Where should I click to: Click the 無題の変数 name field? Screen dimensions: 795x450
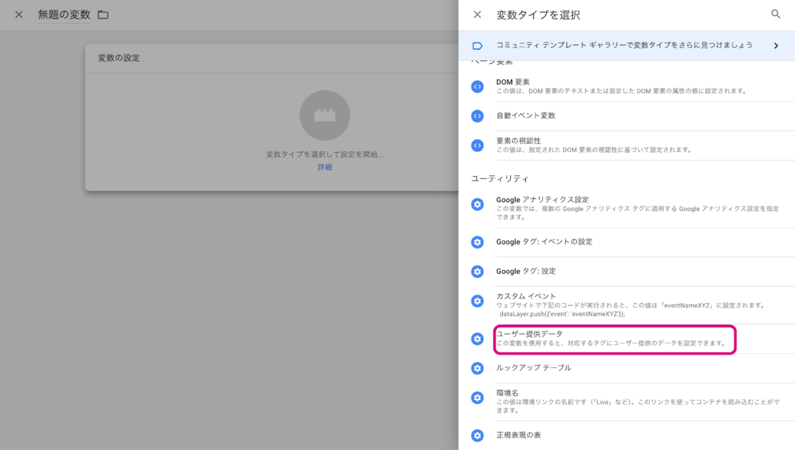point(64,15)
